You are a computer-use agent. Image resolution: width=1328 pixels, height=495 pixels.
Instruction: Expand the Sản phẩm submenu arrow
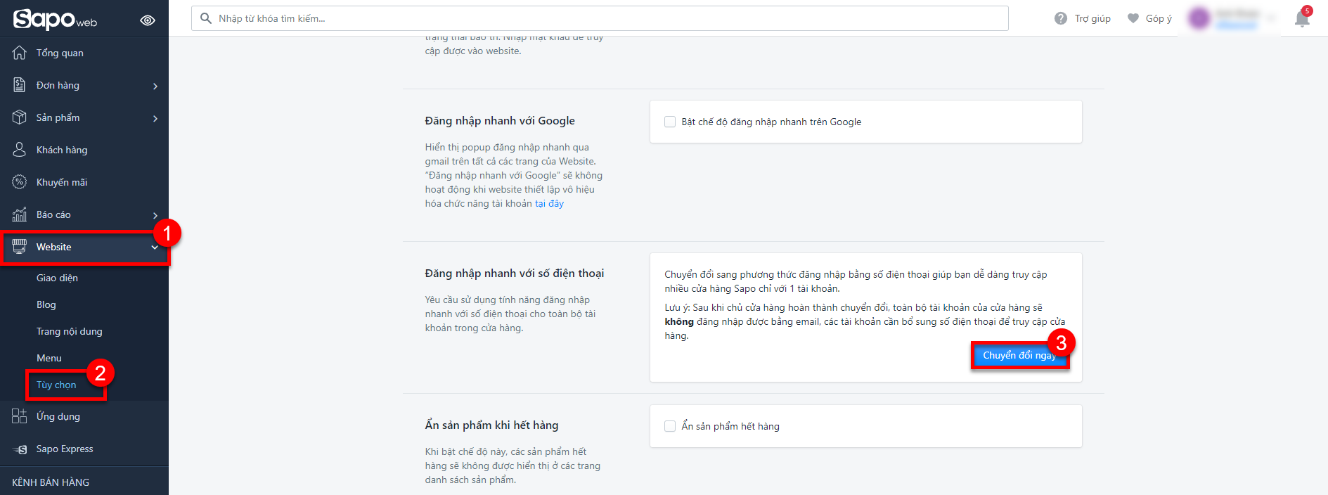point(155,118)
